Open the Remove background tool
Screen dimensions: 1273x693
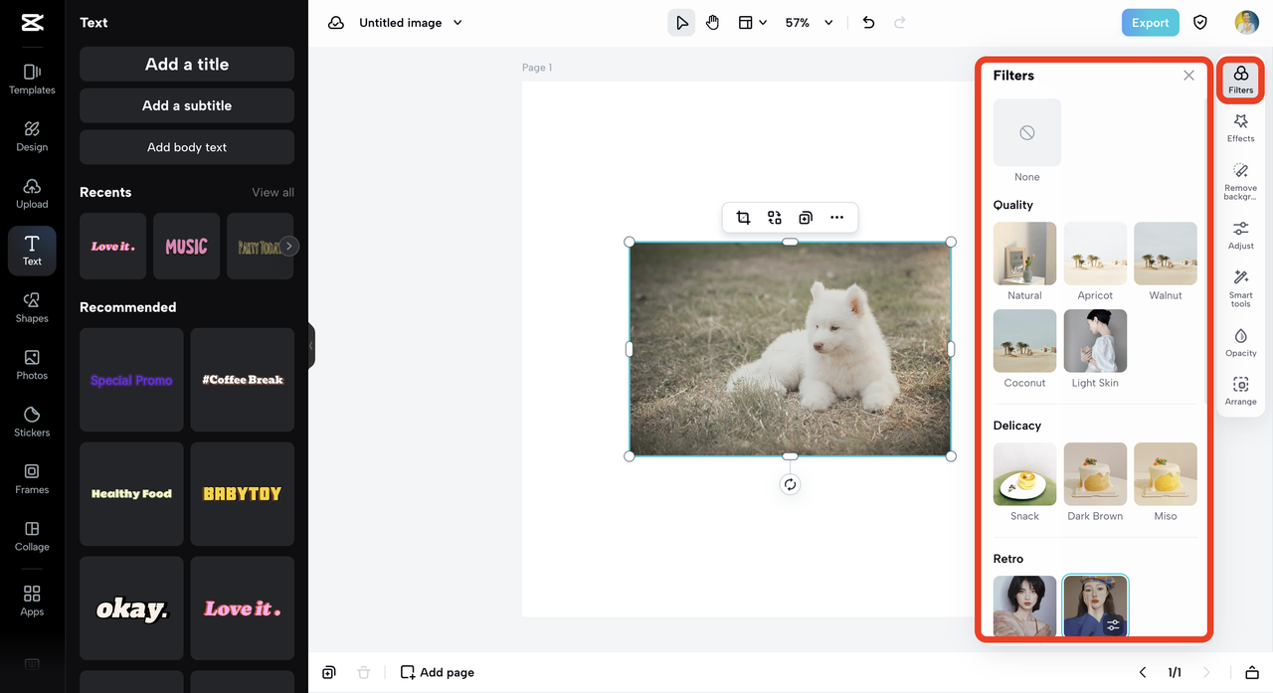click(1240, 182)
